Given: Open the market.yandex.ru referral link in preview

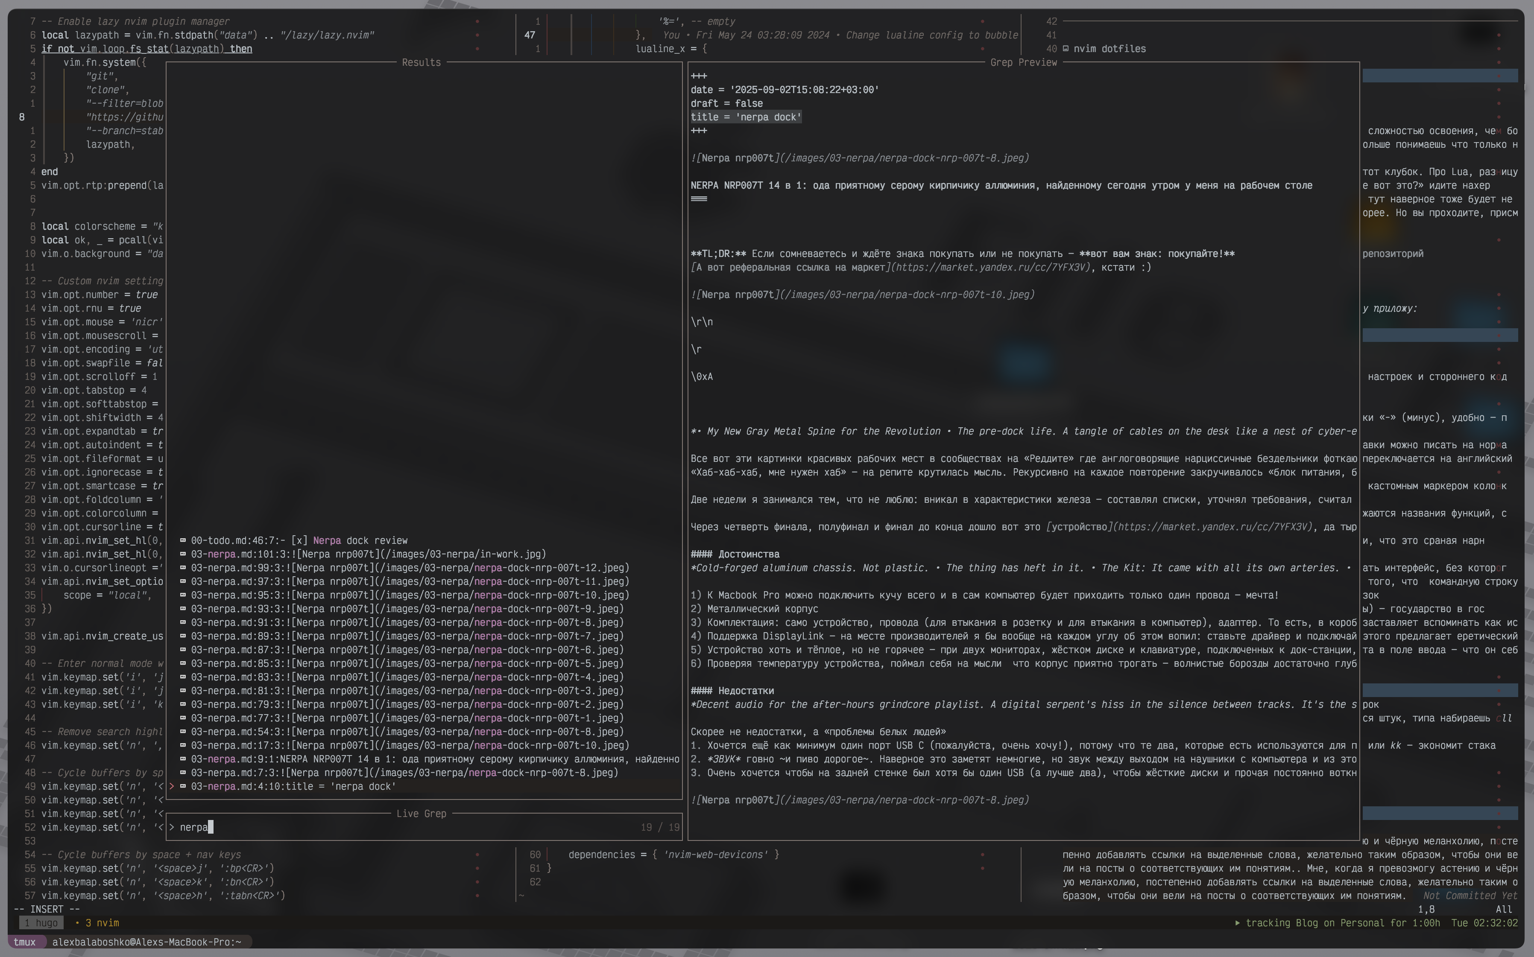Looking at the screenshot, I should (x=992, y=267).
